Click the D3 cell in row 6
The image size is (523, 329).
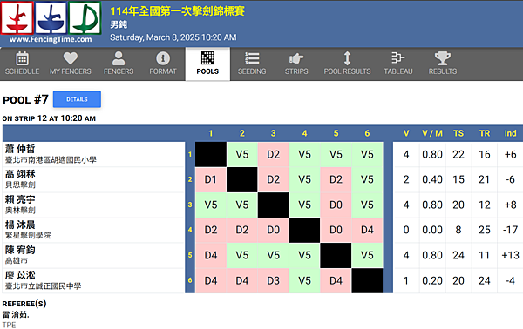point(273,281)
